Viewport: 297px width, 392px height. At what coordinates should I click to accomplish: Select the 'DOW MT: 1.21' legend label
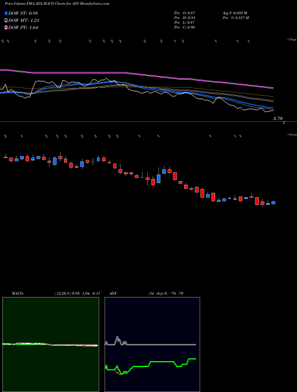point(24,21)
